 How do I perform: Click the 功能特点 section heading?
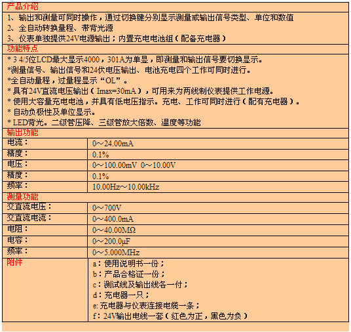(x=22, y=49)
